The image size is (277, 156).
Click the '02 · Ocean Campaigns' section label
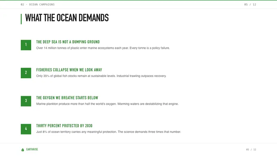click(x=38, y=5)
